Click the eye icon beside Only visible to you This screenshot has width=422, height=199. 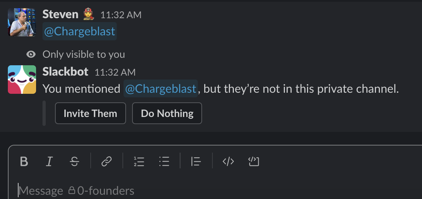tap(31, 55)
